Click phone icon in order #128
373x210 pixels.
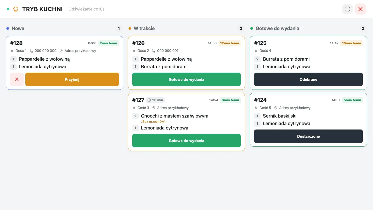31,51
